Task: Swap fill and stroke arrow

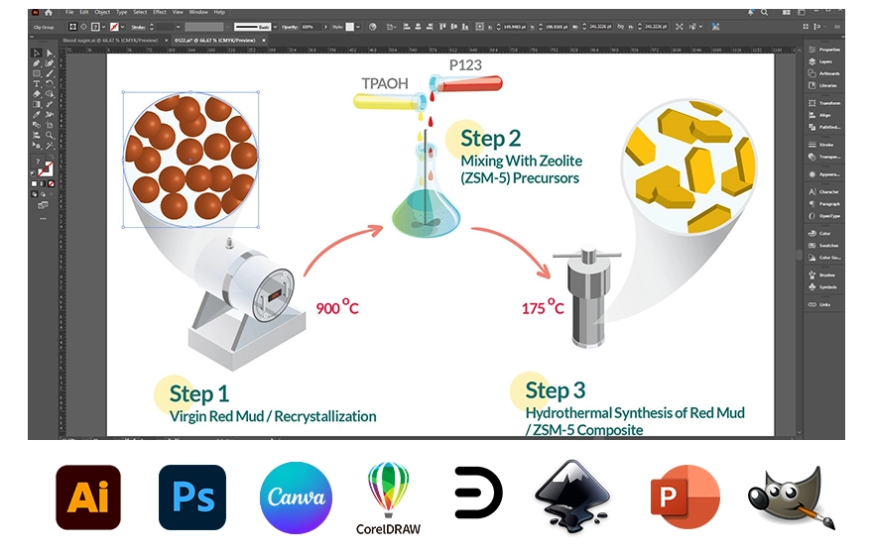Action: [x=52, y=156]
